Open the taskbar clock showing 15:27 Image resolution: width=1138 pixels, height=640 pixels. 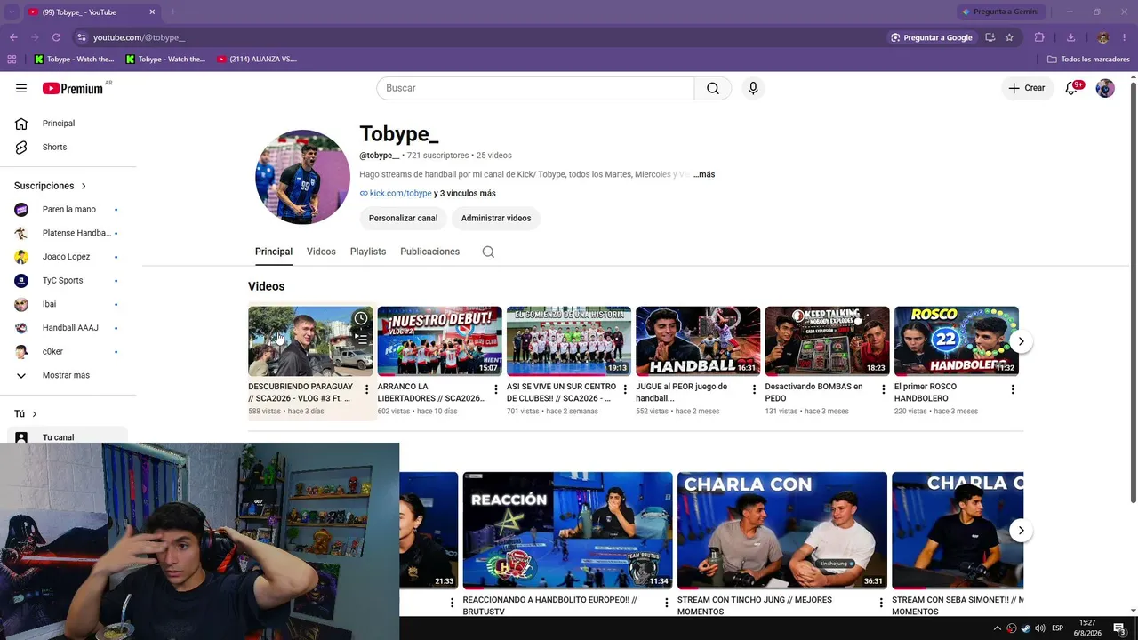(1087, 628)
